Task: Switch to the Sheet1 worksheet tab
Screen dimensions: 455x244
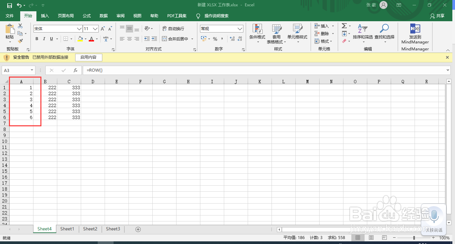Action: (67, 229)
